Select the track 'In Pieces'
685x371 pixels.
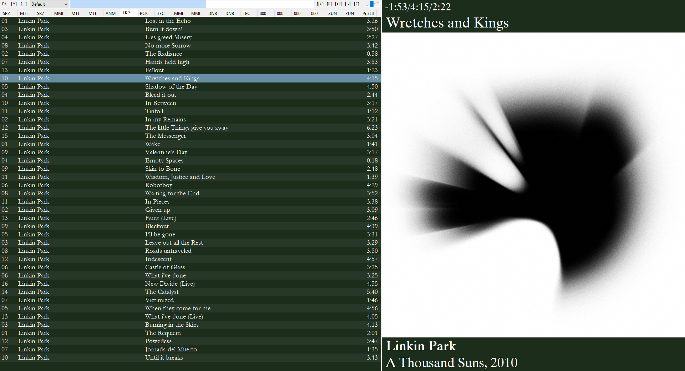[191, 201]
